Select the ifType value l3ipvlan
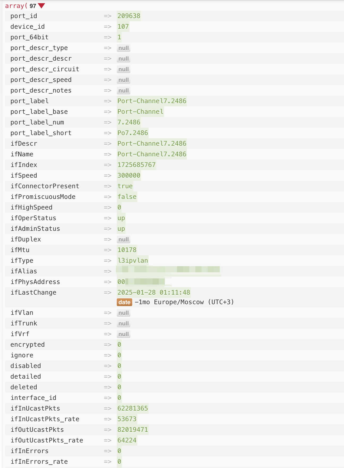The height and width of the screenshot is (468, 344). tap(133, 261)
